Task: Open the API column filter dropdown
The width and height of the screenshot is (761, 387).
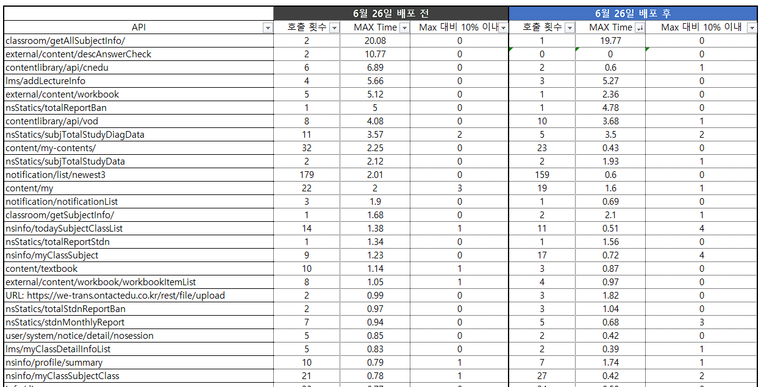Action: pyautogui.click(x=267, y=27)
